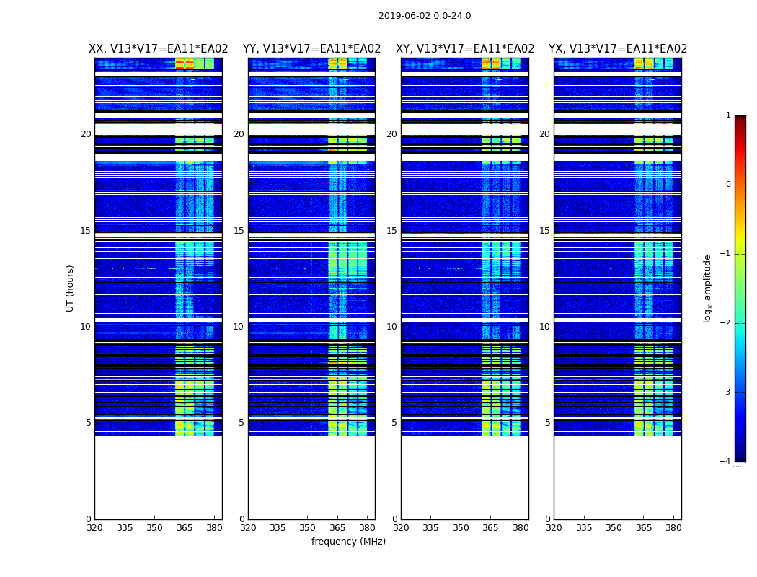Image resolution: width=757 pixels, height=577 pixels.
Task: Click the YY, V13*V17=EA11*EA02 panel title
Action: (x=312, y=49)
